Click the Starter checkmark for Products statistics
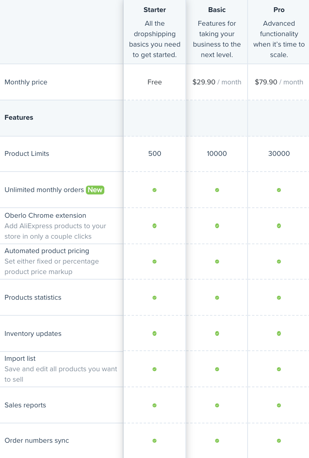Screen dimensions: 309x458 coord(154,298)
